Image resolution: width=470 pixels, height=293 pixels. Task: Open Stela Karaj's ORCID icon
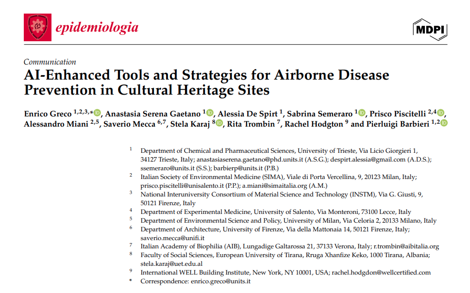pyautogui.click(x=219, y=124)
